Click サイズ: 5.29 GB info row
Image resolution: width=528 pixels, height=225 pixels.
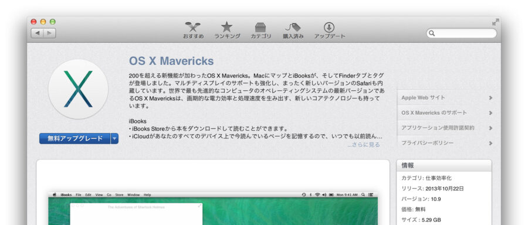click(421, 220)
